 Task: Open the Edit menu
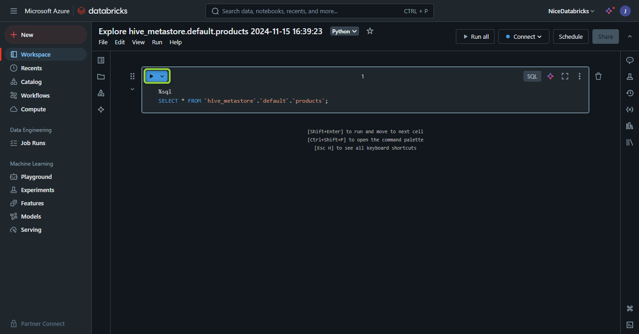tap(120, 42)
